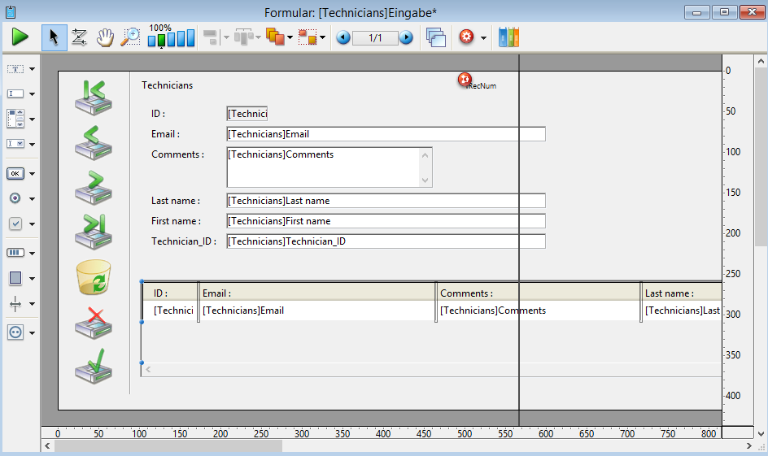Pick the static text tool in the object palette
768x456 pixels.
[x=15, y=69]
